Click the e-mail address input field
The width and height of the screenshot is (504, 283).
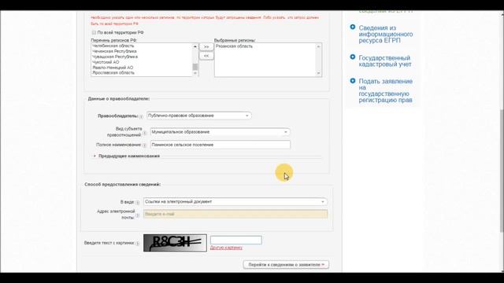235,214
